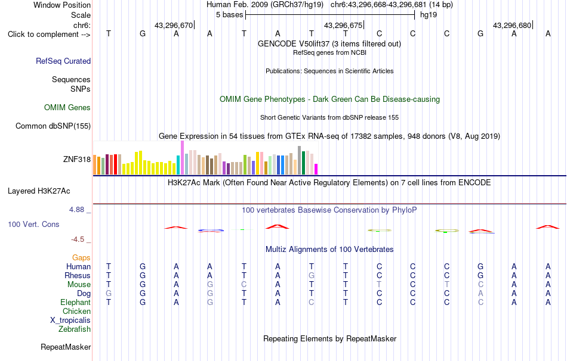Click the RefSeq Curated track label
Image resolution: width=567 pixels, height=361 pixels.
63,61
